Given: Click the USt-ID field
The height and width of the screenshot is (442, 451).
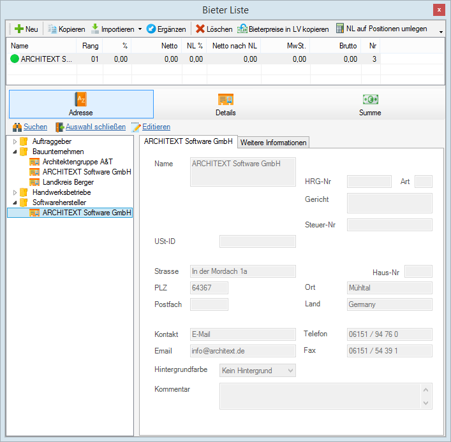Looking at the screenshot, I should point(258,241).
